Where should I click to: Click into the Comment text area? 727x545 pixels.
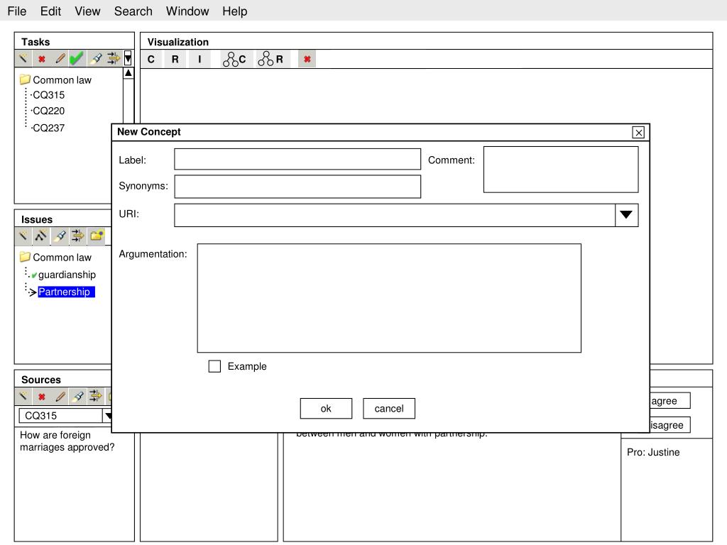tap(561, 170)
